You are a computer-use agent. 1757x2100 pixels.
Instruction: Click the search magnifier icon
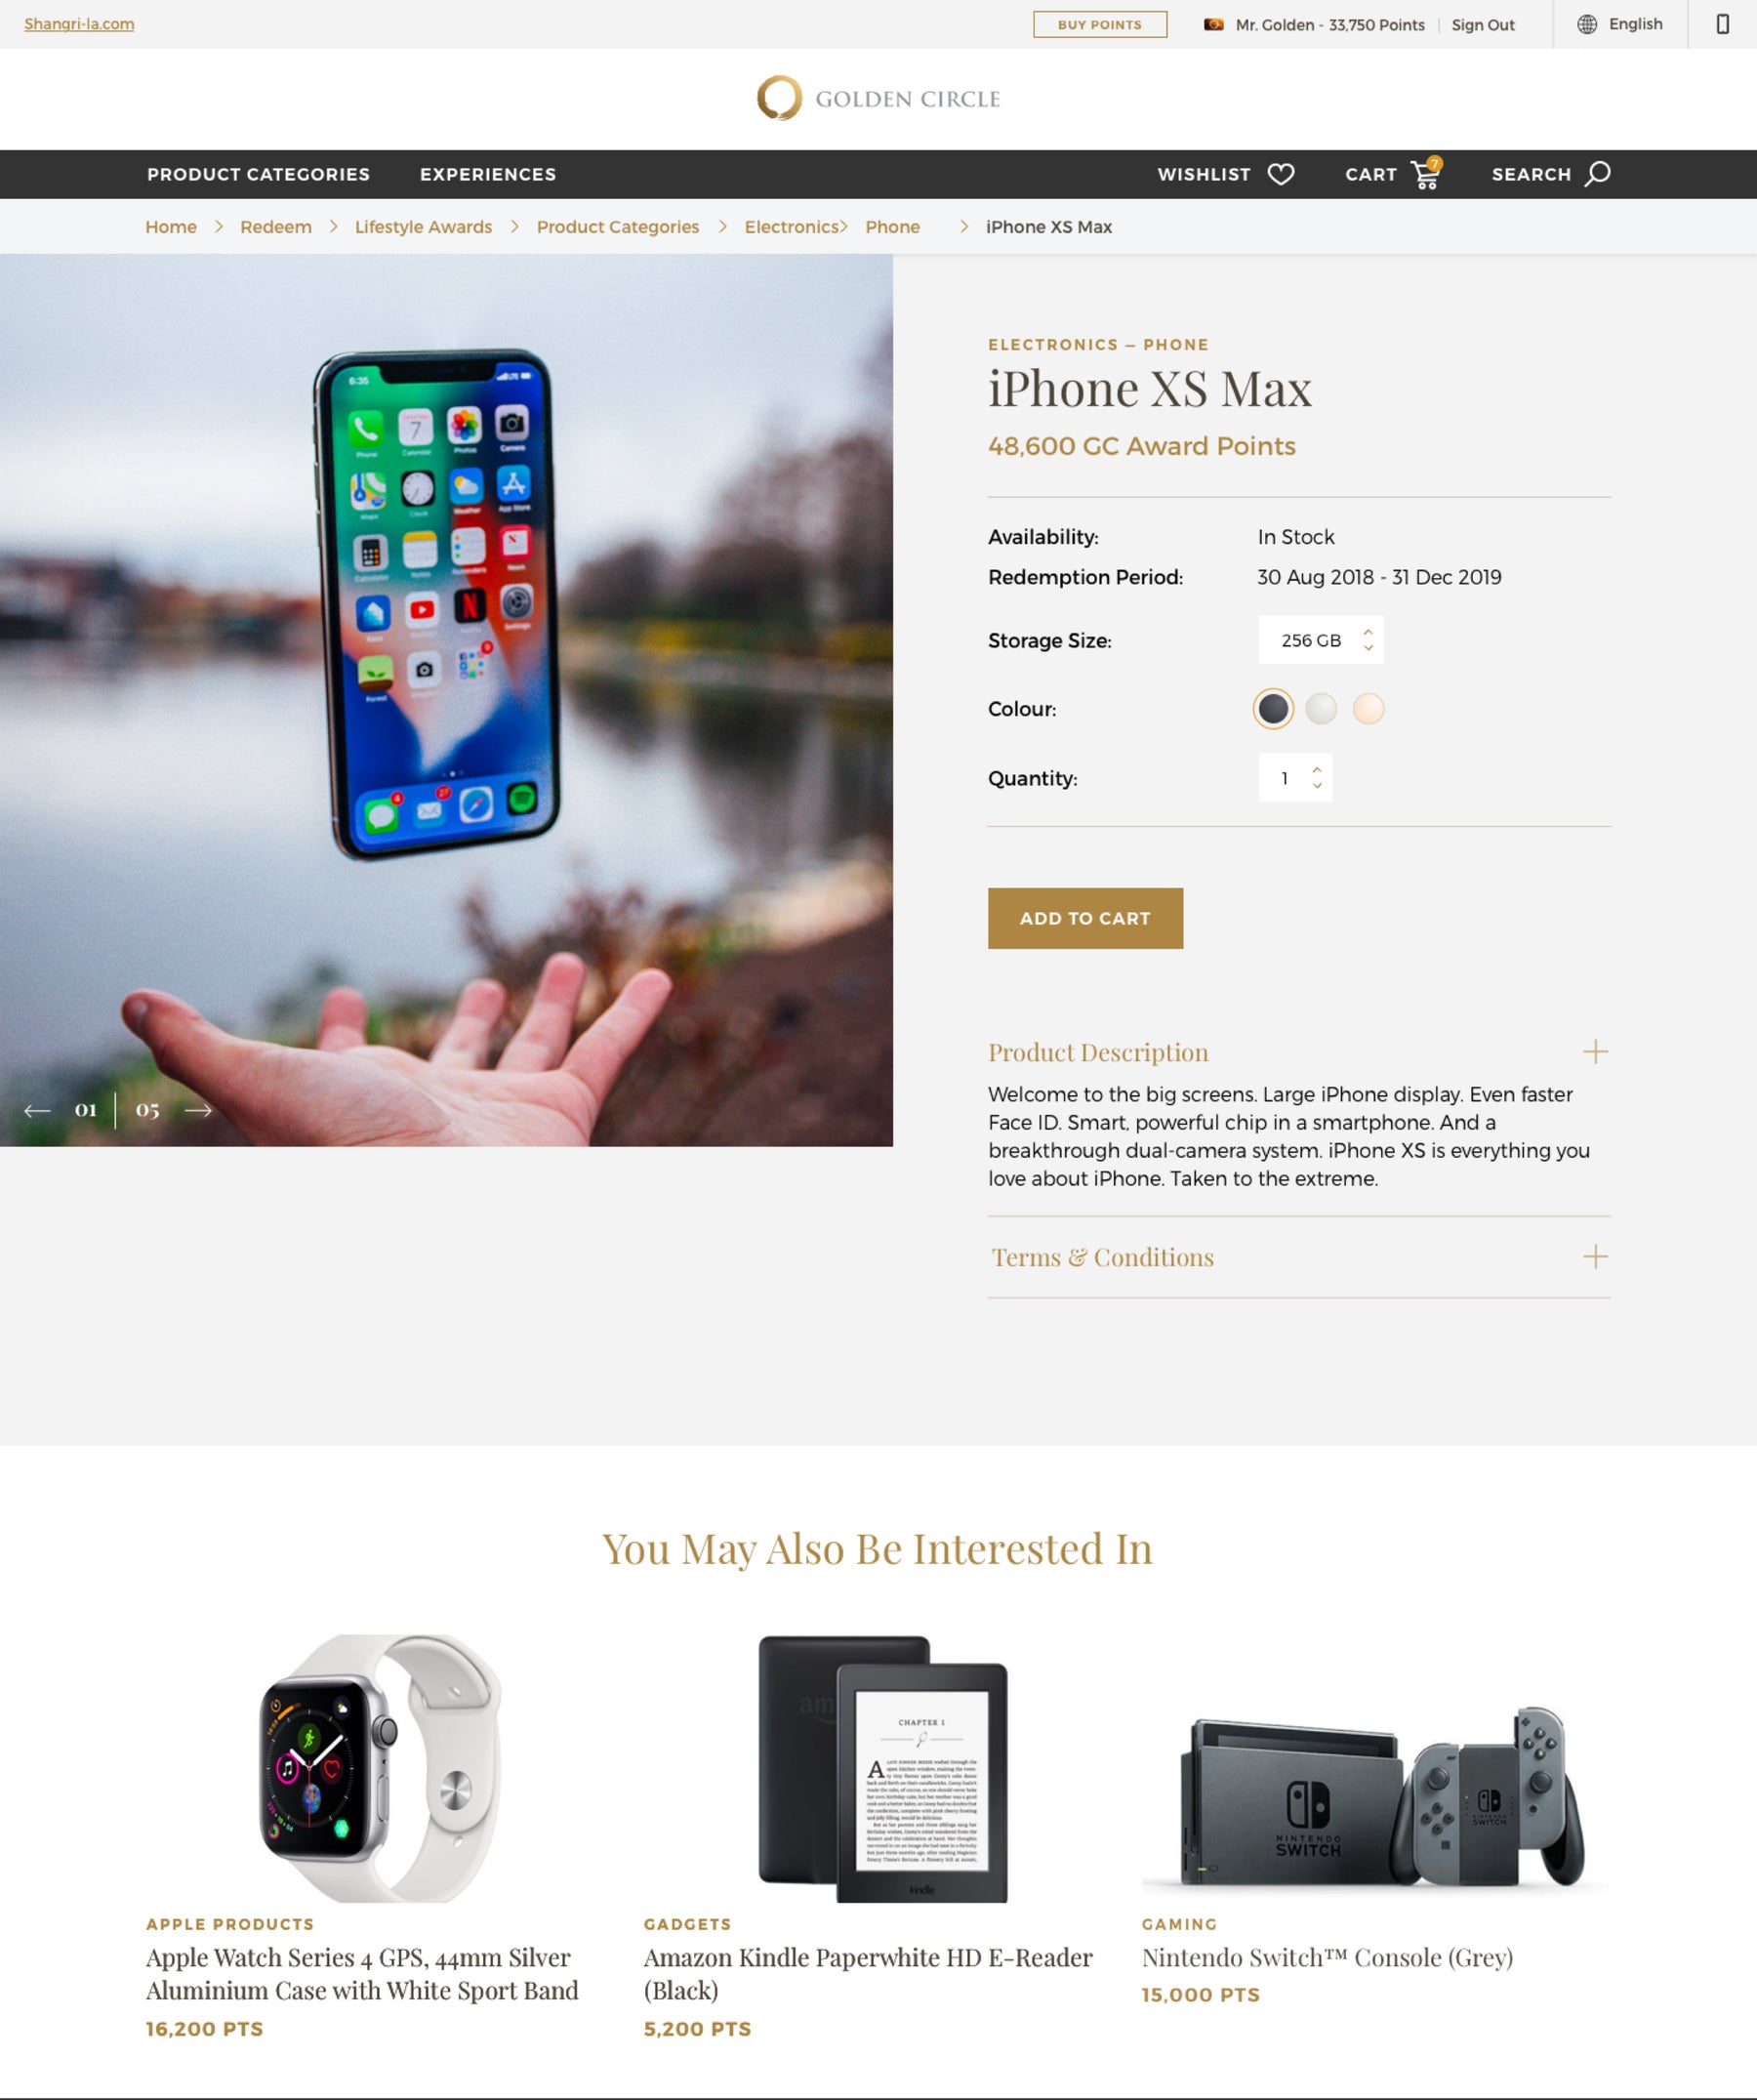[1597, 173]
